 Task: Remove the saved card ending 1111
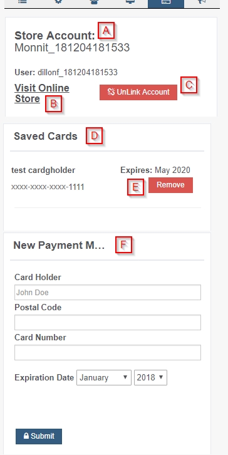(170, 185)
